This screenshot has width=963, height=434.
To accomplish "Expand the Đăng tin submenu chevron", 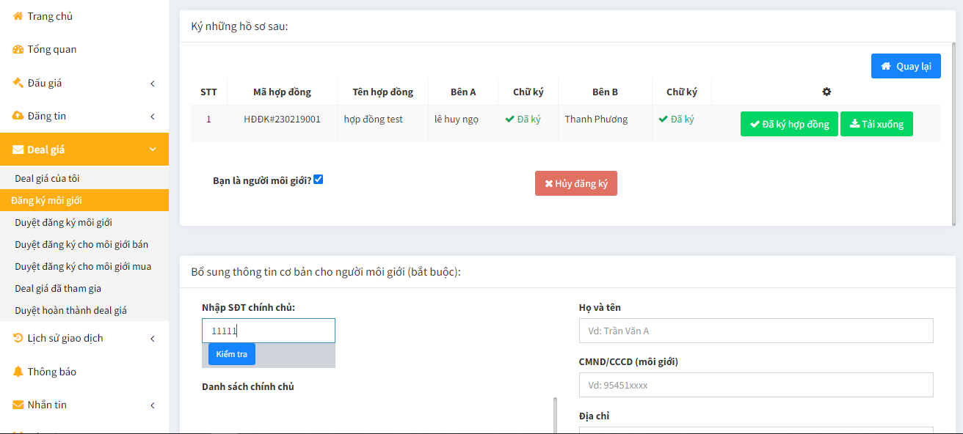I will [153, 117].
